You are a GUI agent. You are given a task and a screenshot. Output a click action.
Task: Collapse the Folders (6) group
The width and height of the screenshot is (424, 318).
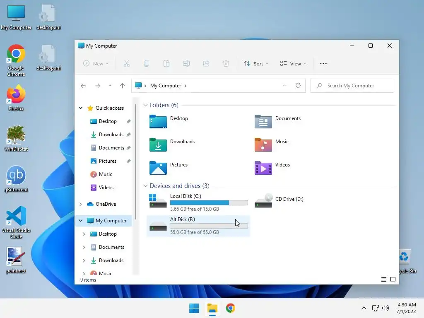click(145, 105)
